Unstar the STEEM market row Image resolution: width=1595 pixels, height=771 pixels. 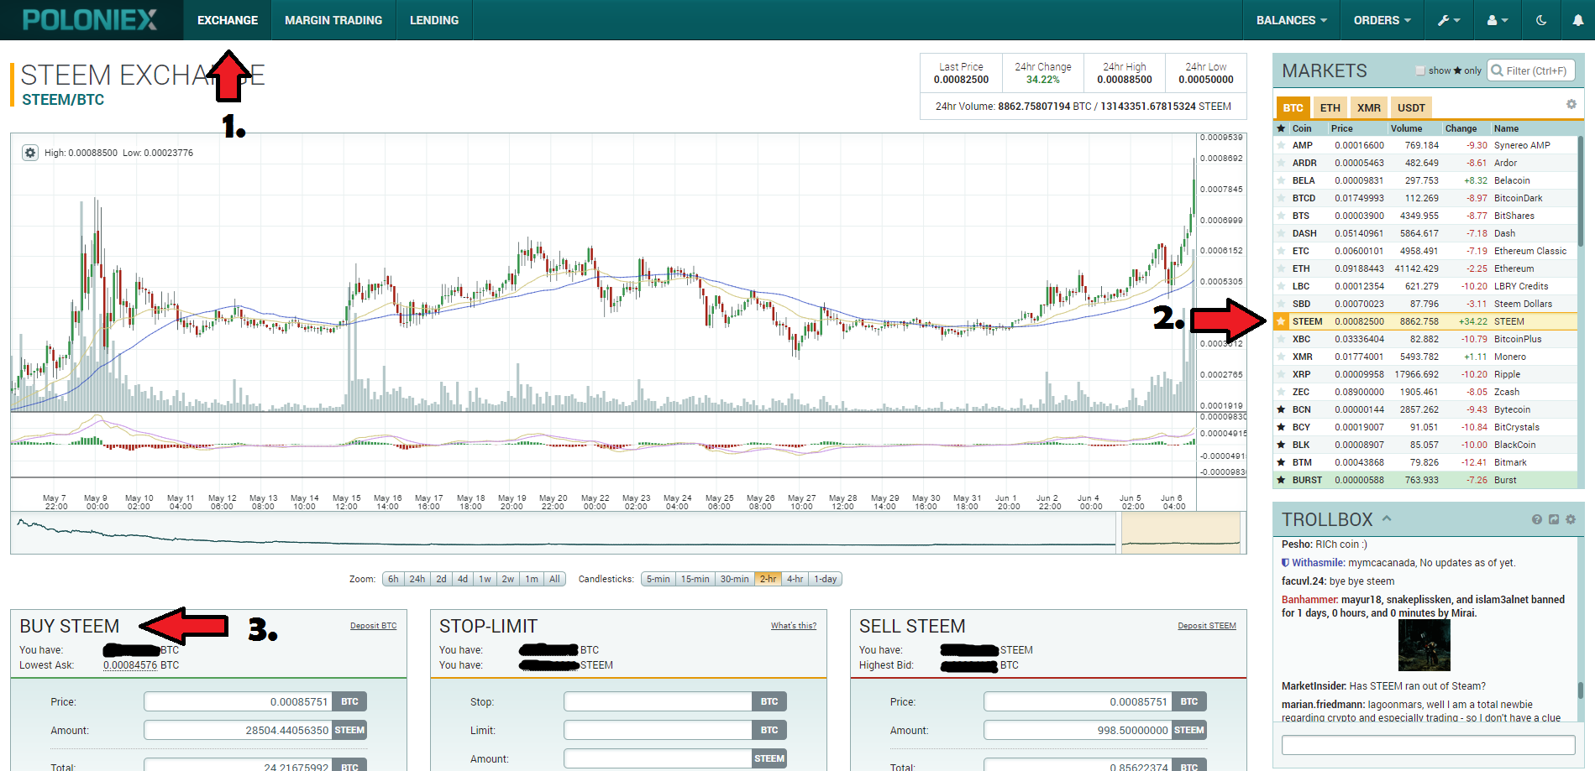1281,321
